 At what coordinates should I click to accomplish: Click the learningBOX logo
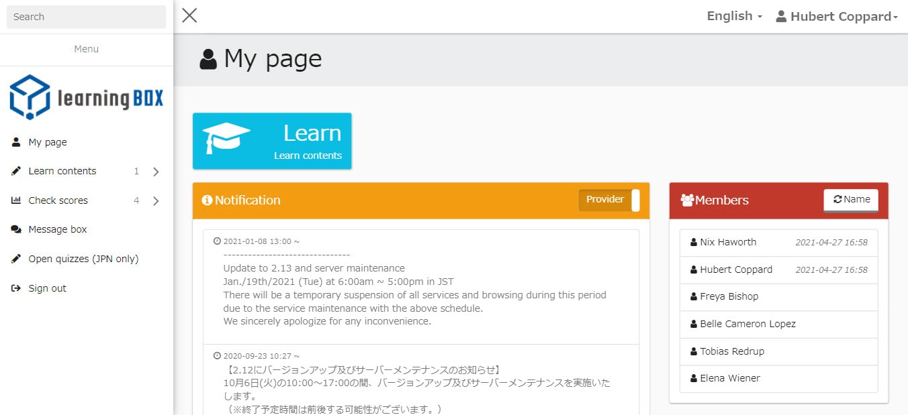(x=86, y=97)
